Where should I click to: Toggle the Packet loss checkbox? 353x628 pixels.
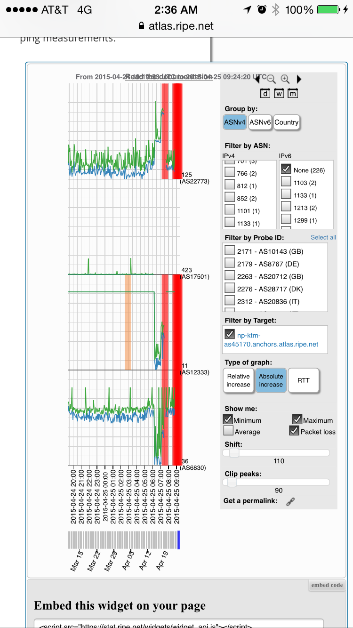pos(294,431)
